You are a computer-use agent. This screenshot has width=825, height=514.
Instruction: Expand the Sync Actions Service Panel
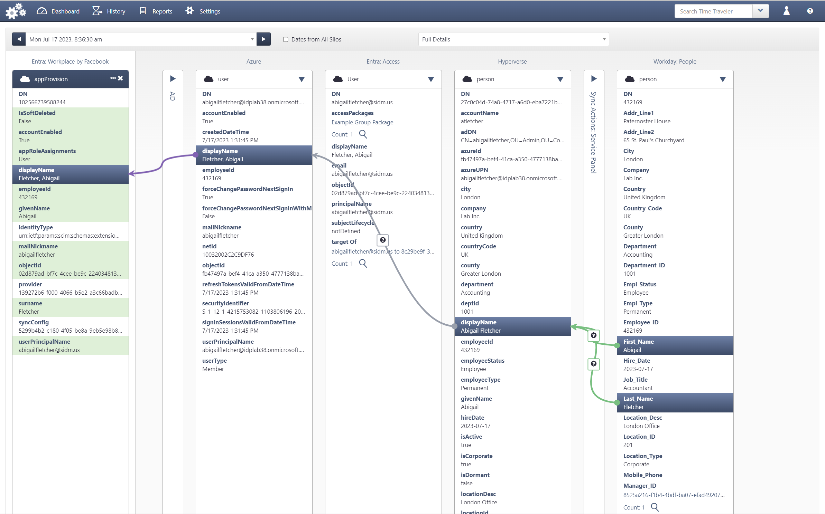(x=594, y=79)
